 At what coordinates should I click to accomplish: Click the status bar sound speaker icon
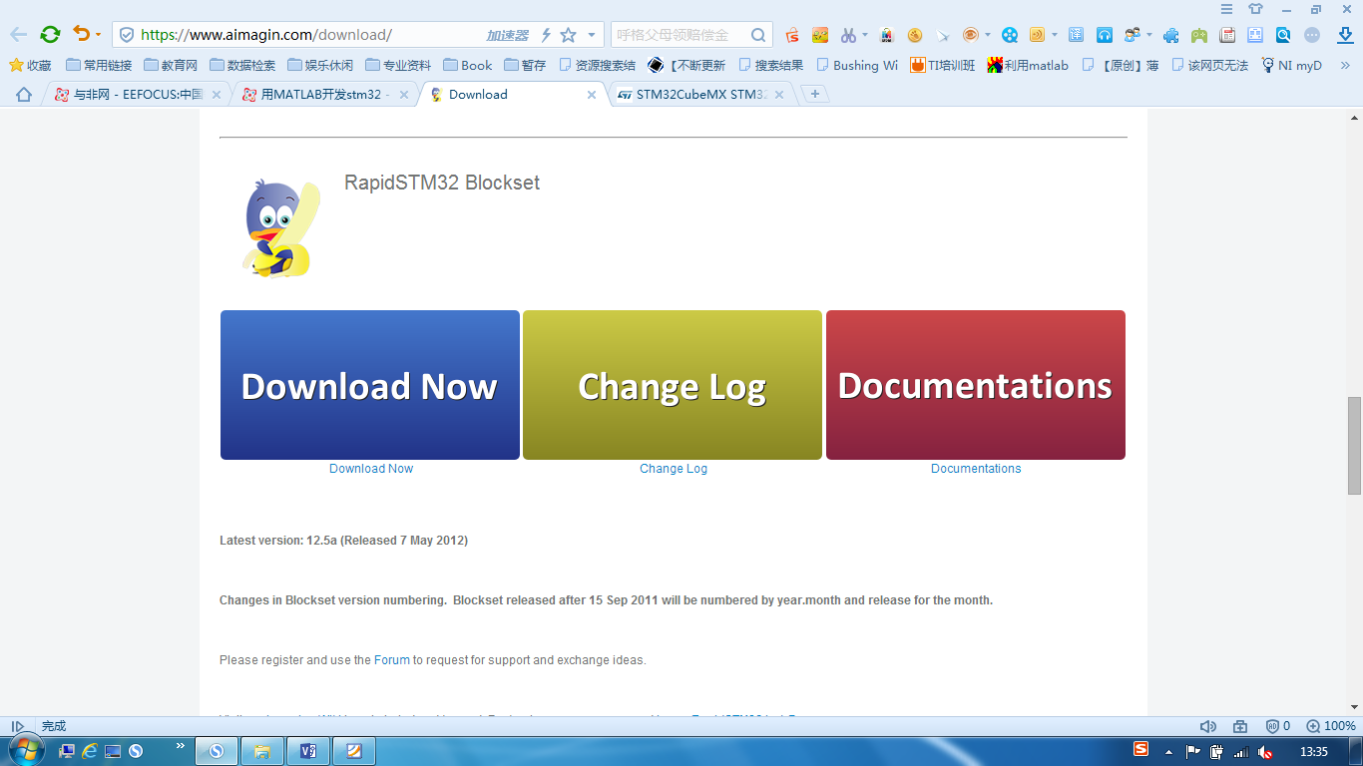click(x=1208, y=726)
